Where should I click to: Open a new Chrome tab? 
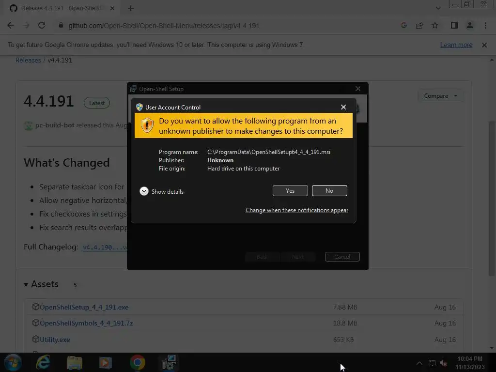pyautogui.click(x=131, y=8)
